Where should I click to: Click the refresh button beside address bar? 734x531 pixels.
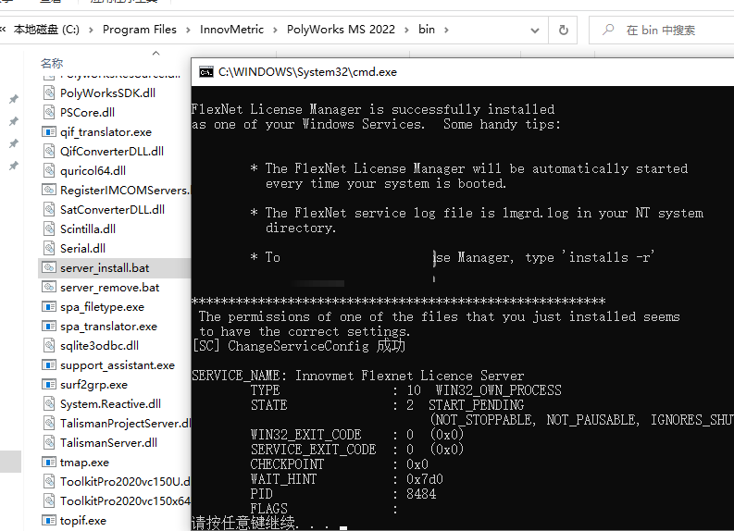pos(564,30)
